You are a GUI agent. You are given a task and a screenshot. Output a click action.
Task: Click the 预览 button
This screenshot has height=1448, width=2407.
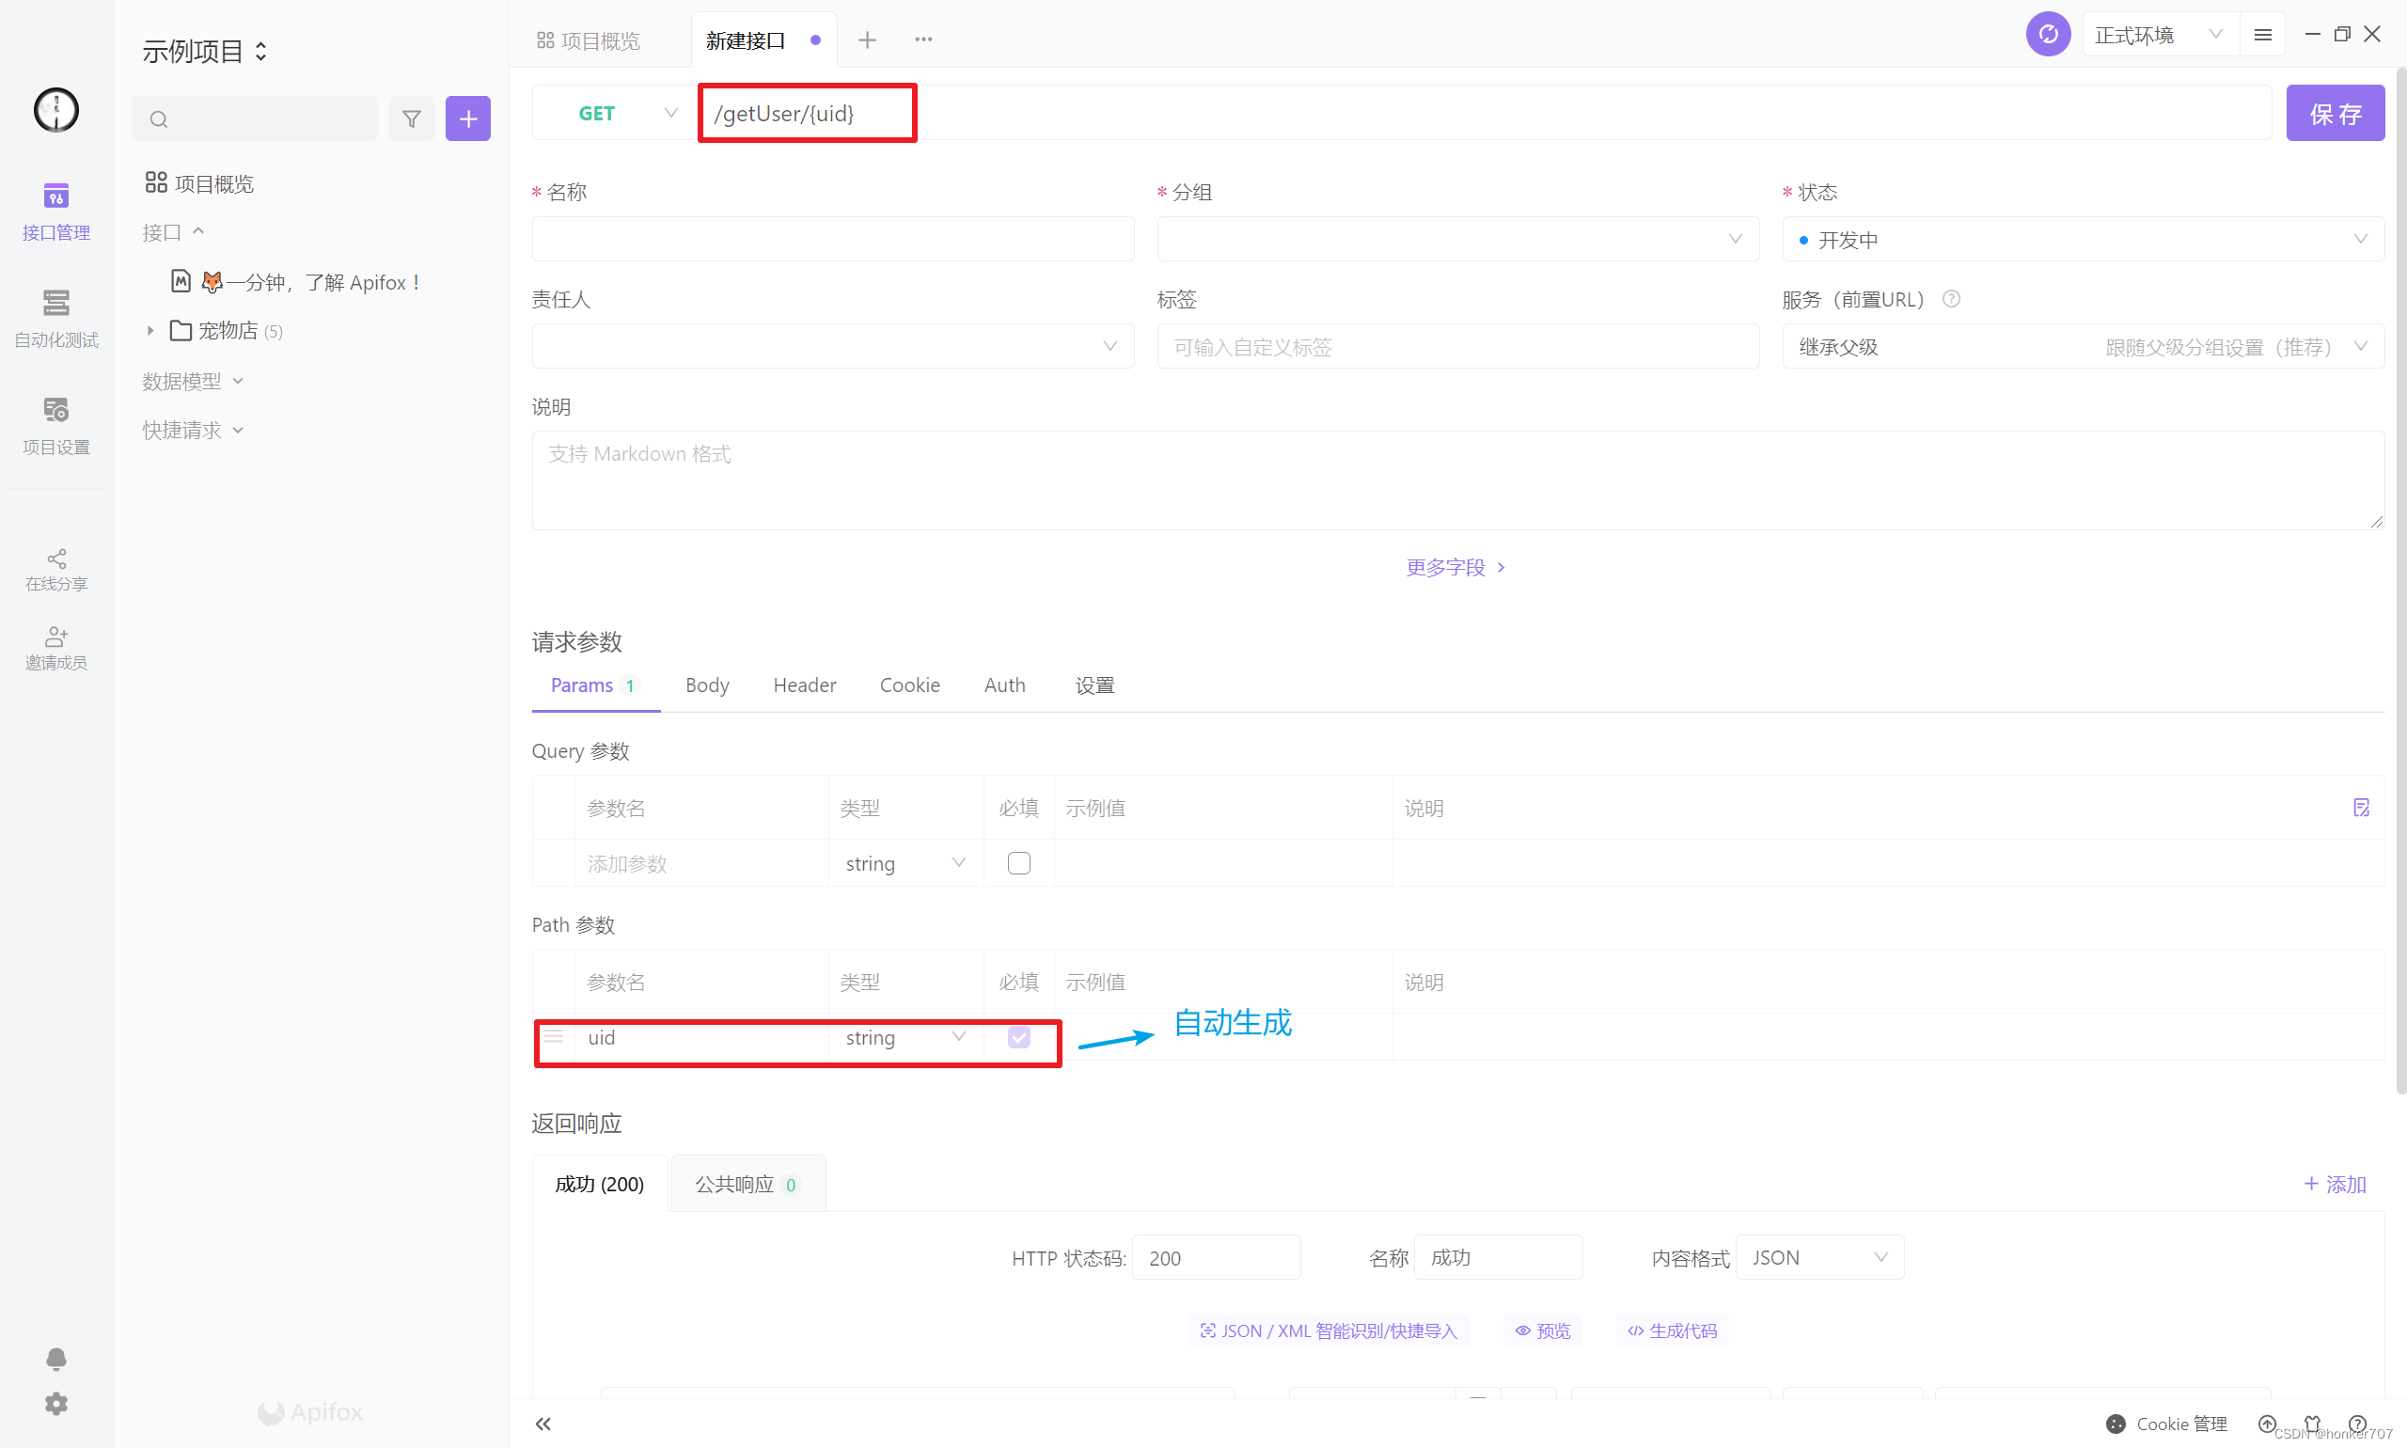[x=1543, y=1330]
